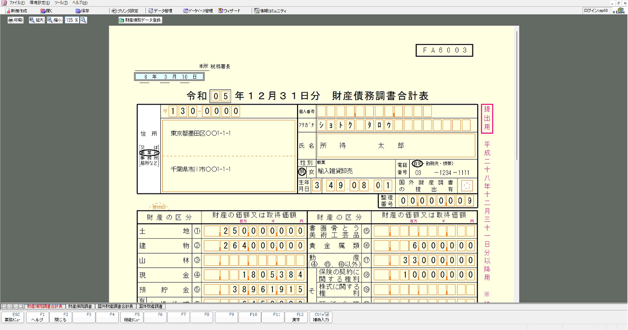The height and width of the screenshot is (330, 628).
Task: Select 女 in the gender field
Action: (312, 171)
